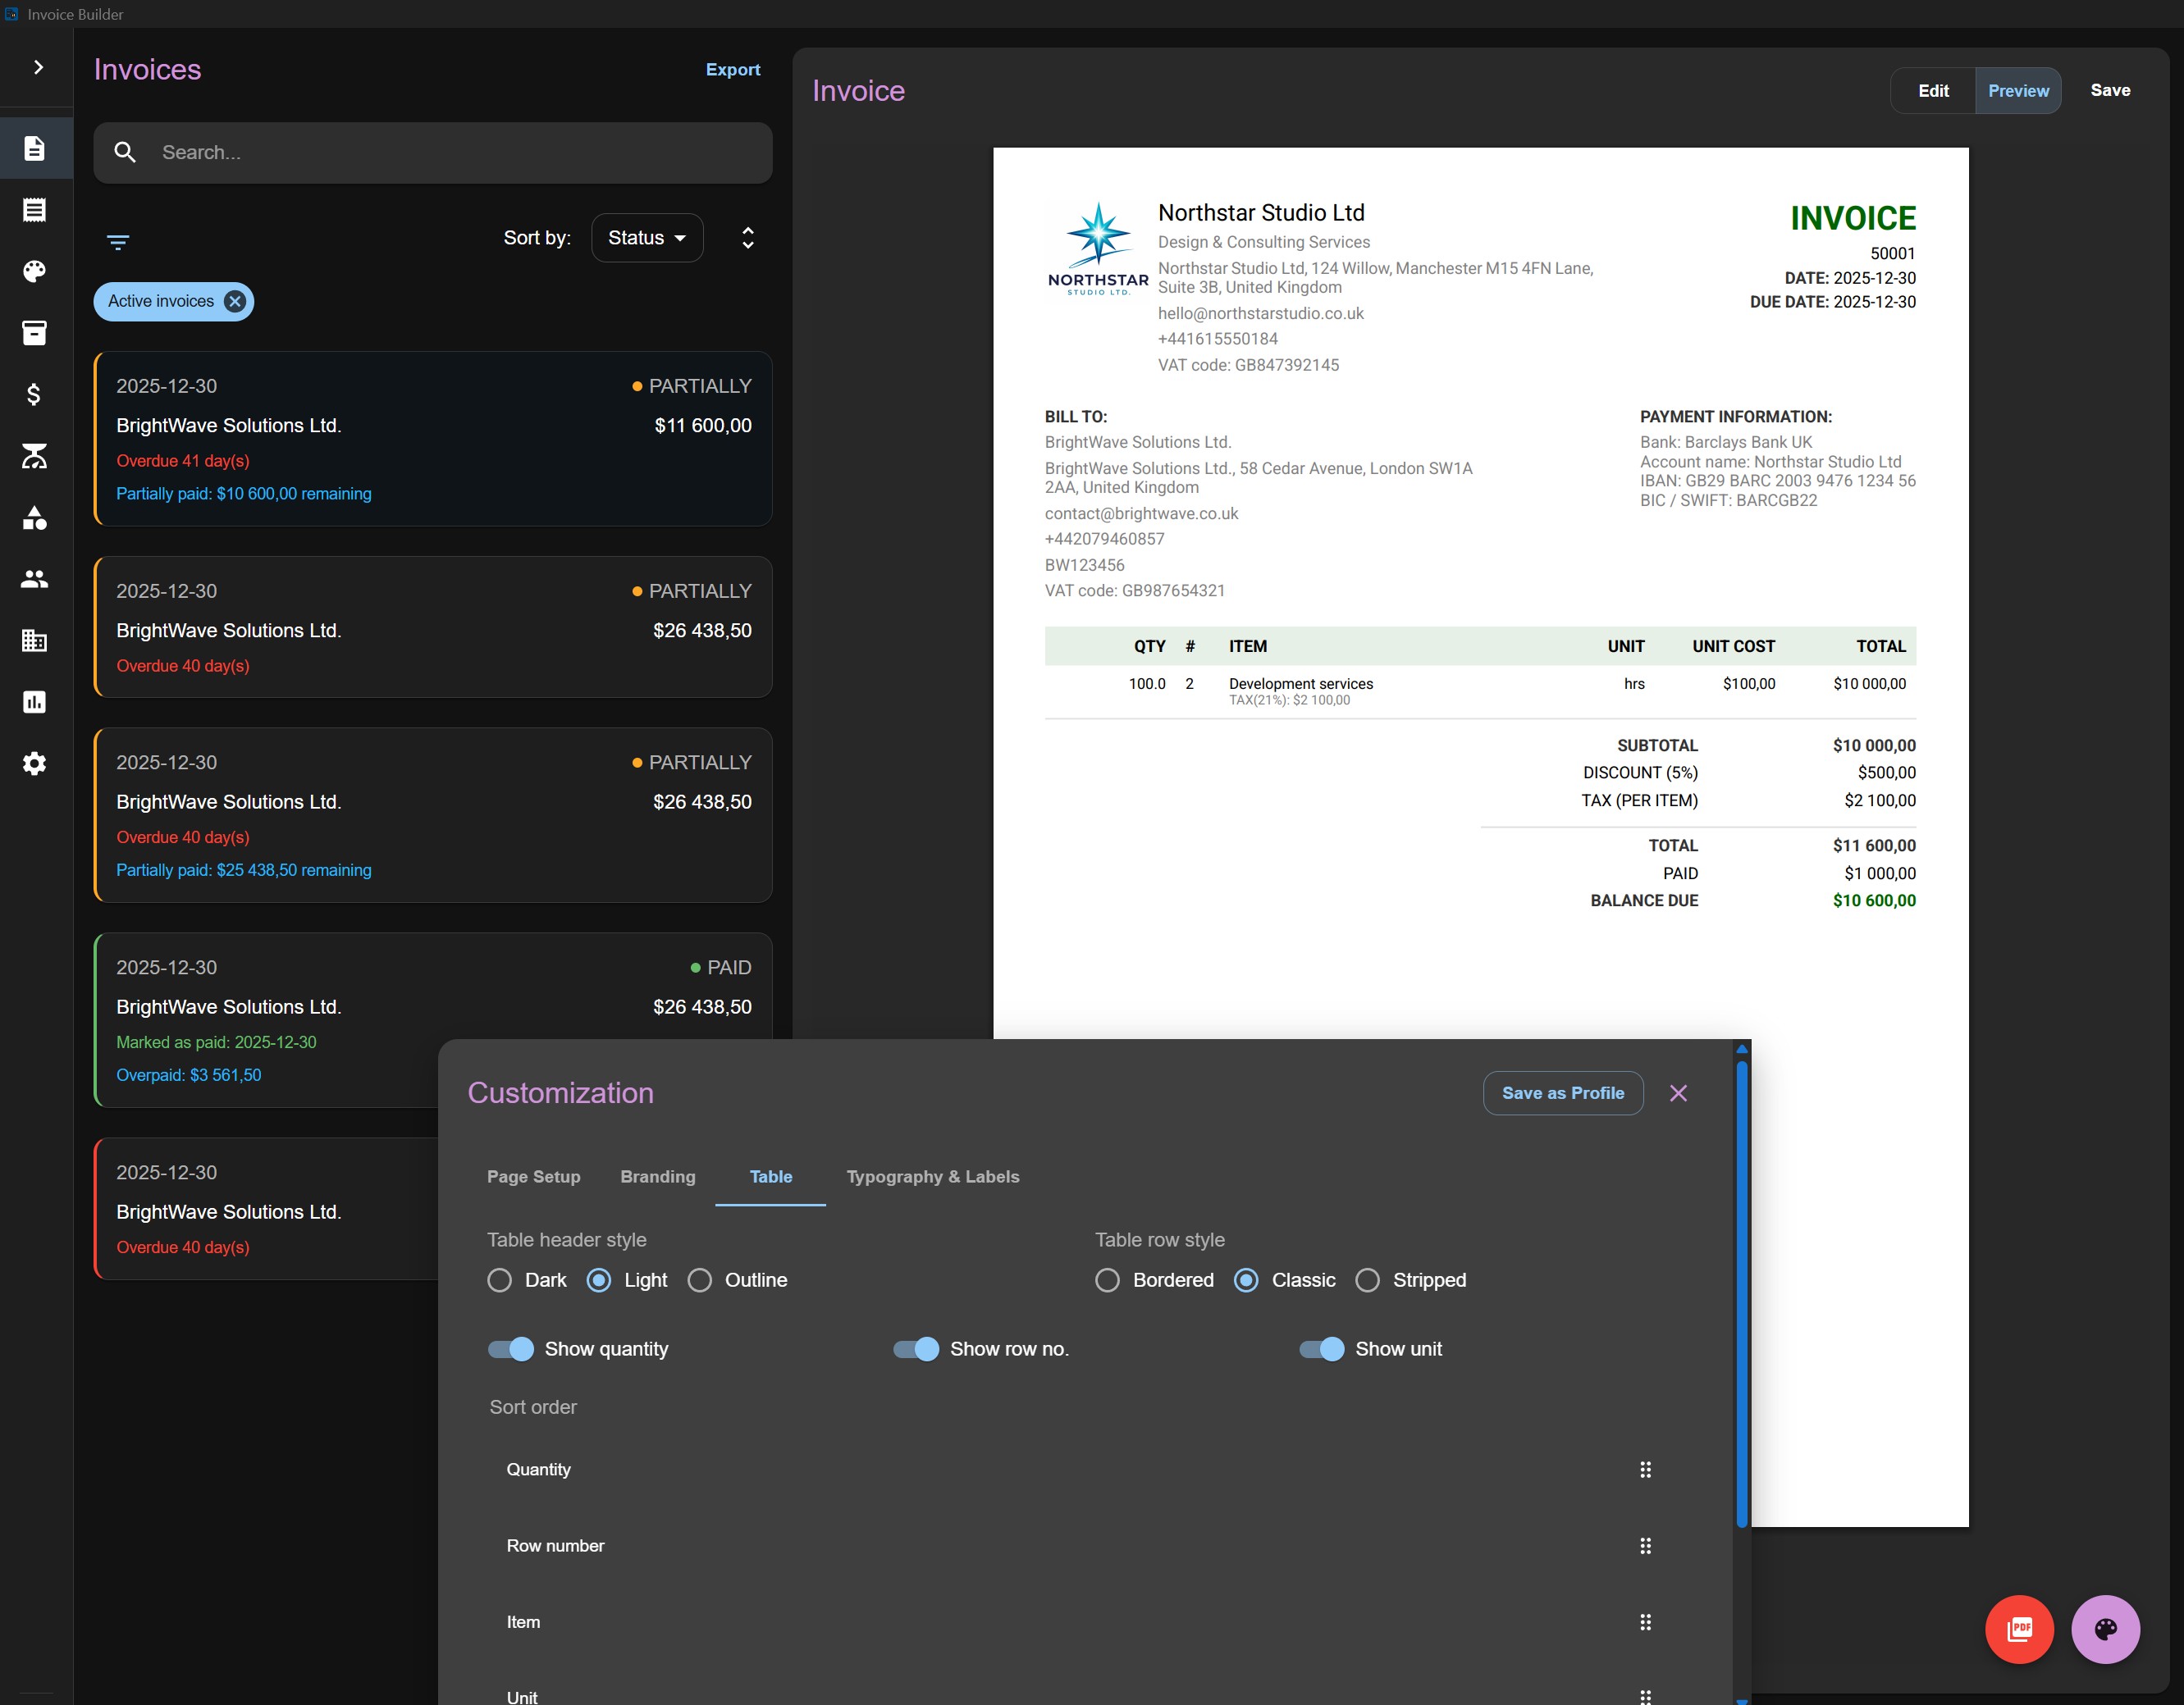Switch to the Page Setup tab
Screen dimensions: 2184x1705
click(534, 1178)
